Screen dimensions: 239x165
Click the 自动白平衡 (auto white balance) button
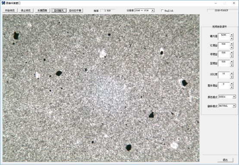tap(75, 10)
